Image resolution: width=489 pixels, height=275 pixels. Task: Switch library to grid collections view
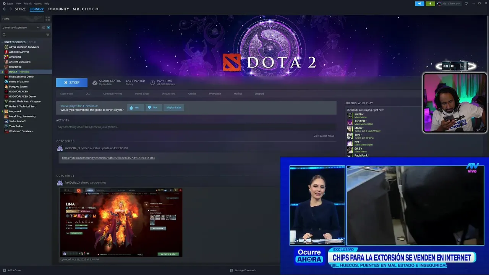48,18
